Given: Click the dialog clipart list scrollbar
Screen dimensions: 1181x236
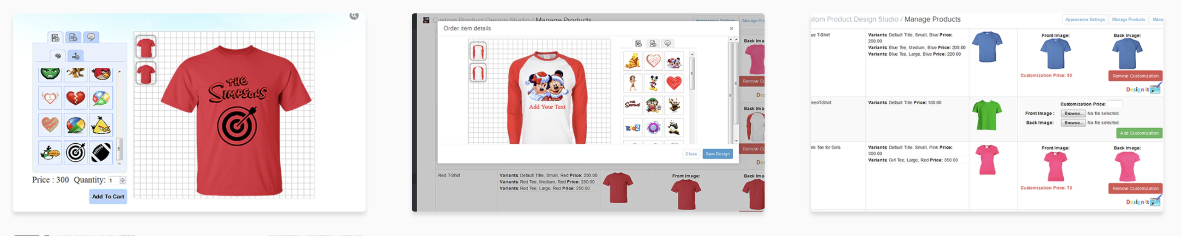Looking at the screenshot, I should (692, 74).
